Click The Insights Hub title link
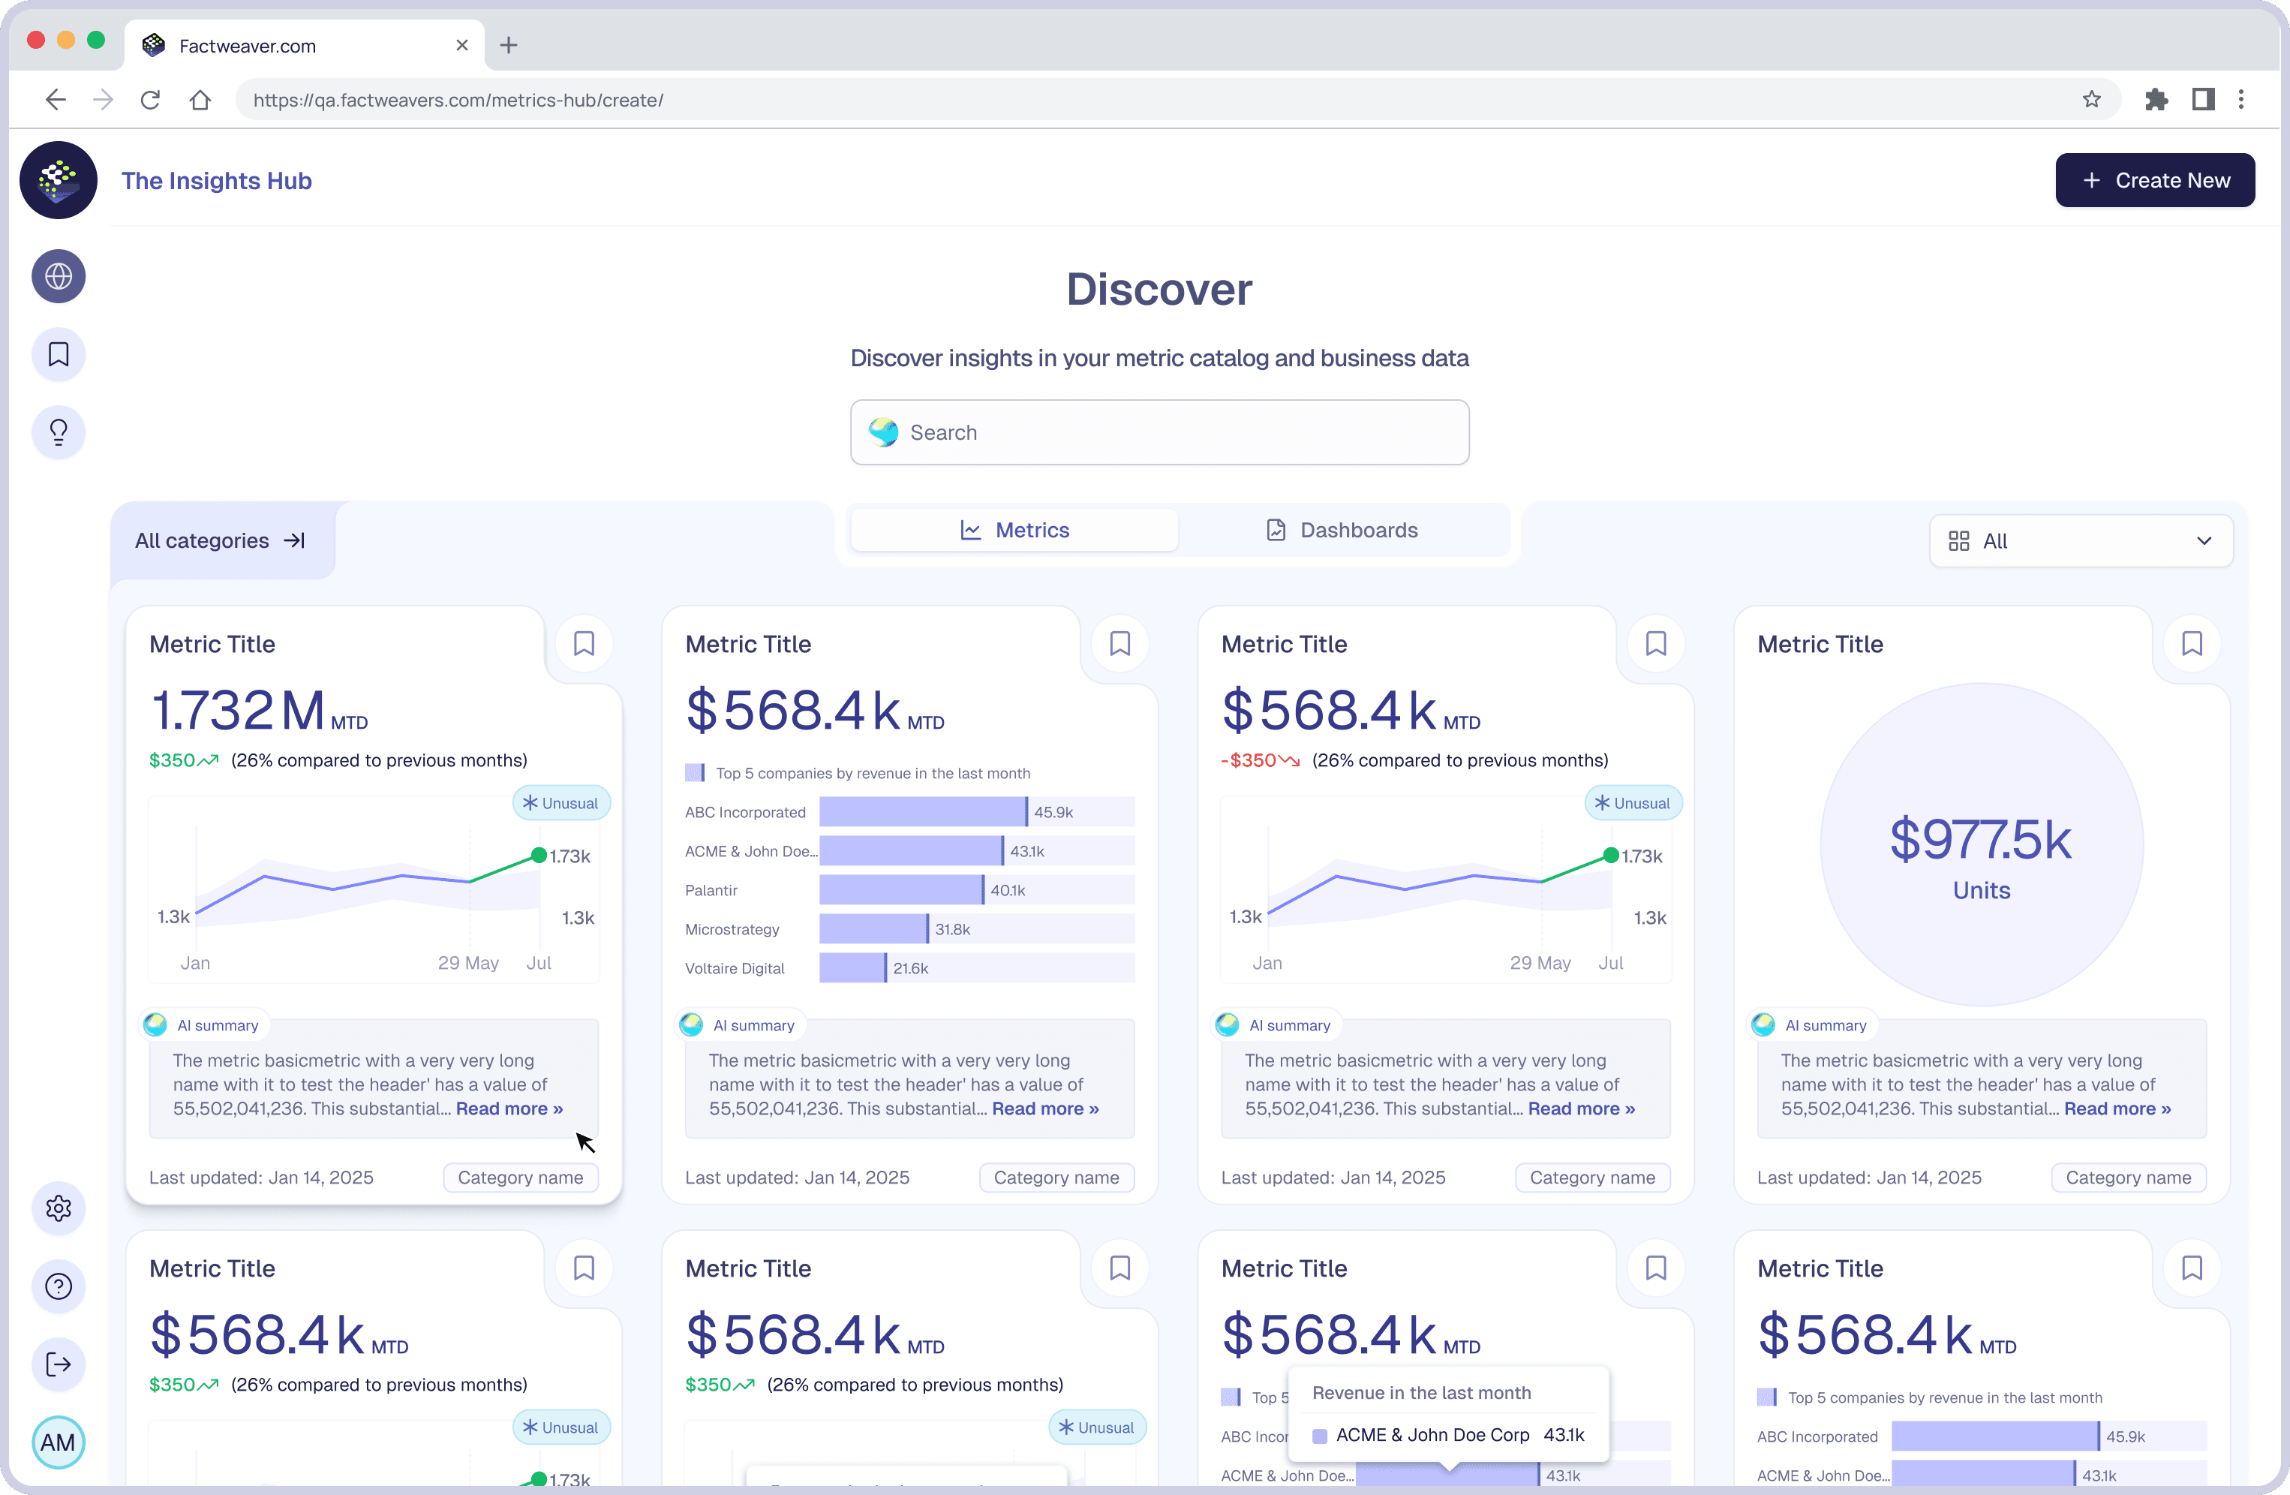 tap(217, 181)
